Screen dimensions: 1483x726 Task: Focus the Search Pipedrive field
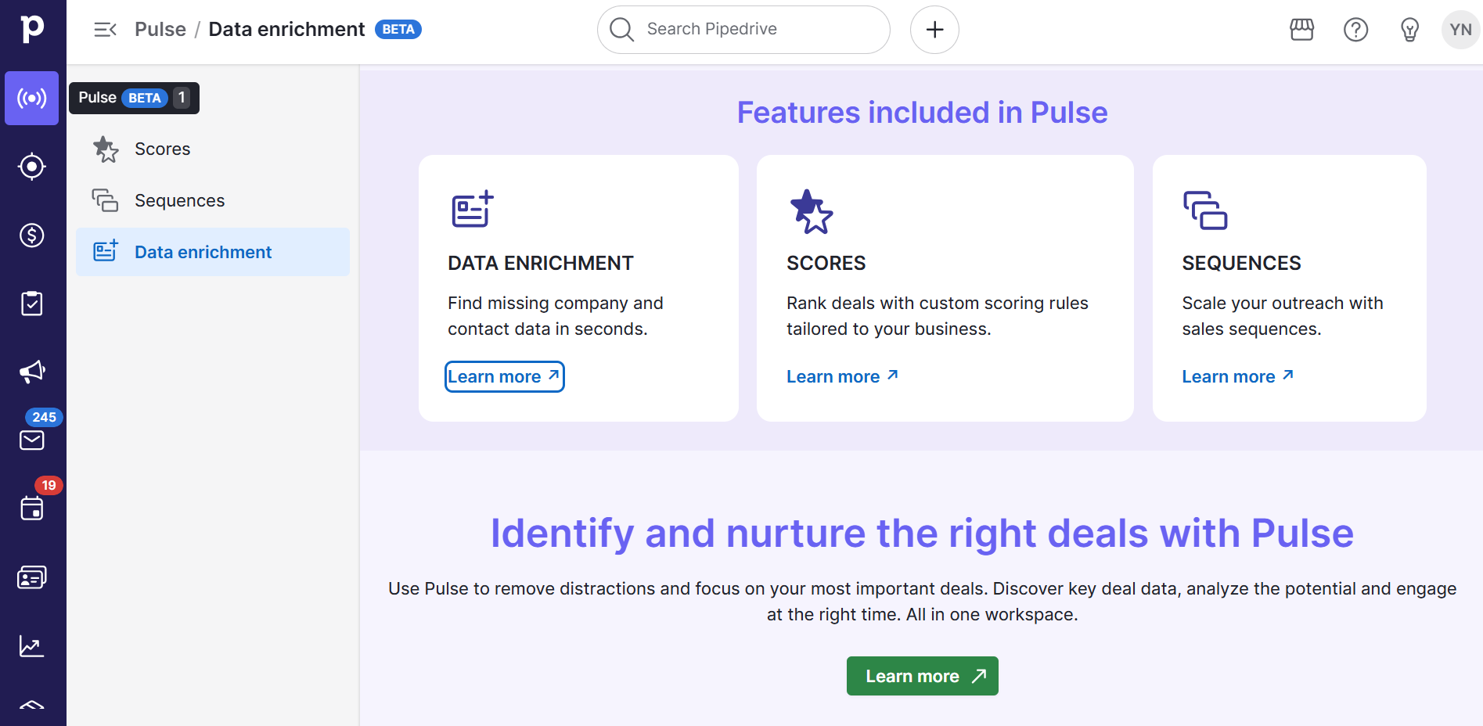tap(743, 30)
